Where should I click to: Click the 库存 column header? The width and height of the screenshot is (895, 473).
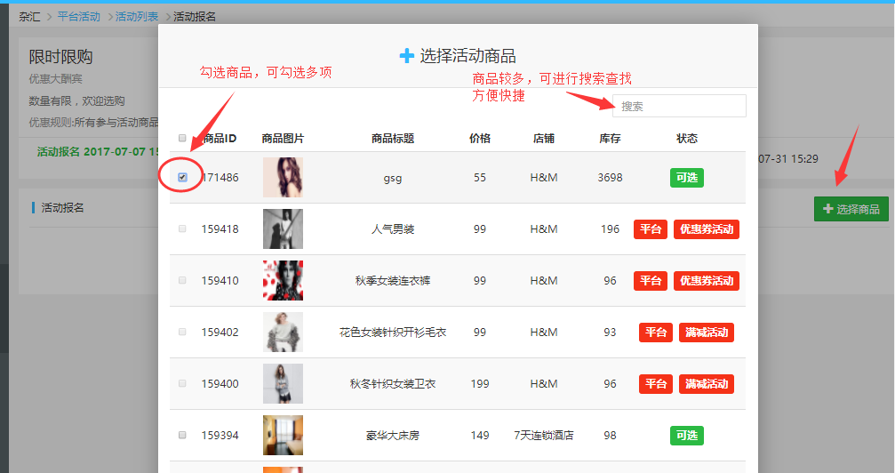coord(610,138)
